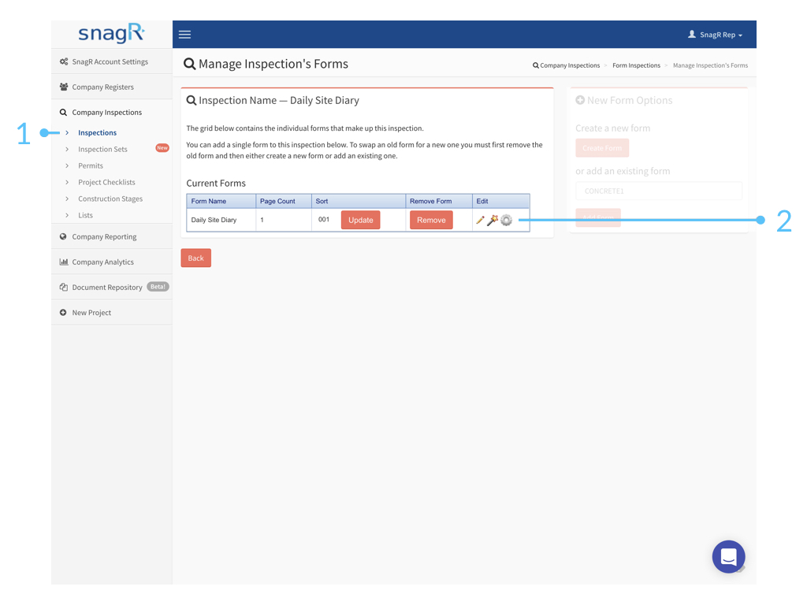807x605 pixels.
Task: Open Project Checklists submenu item
Action: coord(106,182)
